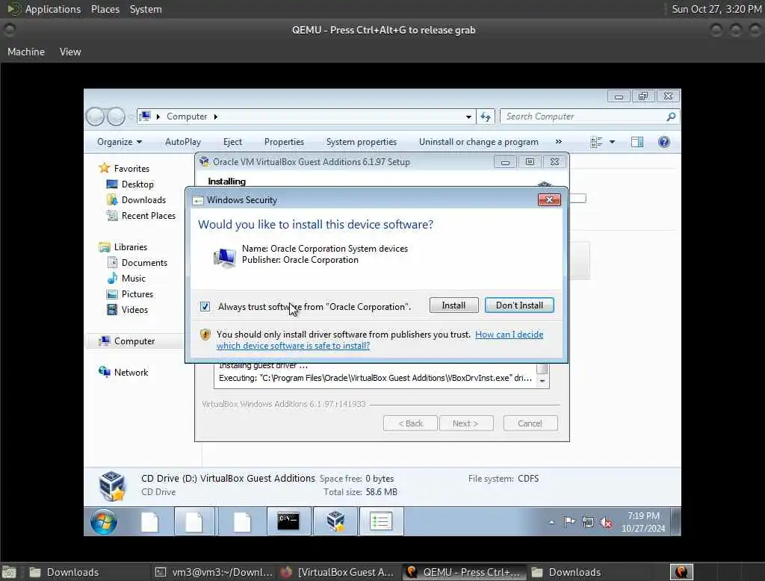Viewport: 765px width, 581px height.
Task: Click the refresh button beside address bar
Action: (486, 116)
